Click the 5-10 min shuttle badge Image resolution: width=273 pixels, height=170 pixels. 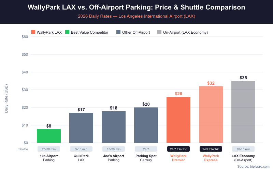click(x=81, y=149)
